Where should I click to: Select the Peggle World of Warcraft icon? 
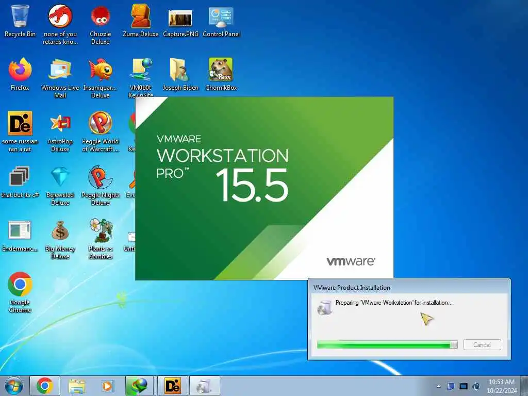click(101, 131)
